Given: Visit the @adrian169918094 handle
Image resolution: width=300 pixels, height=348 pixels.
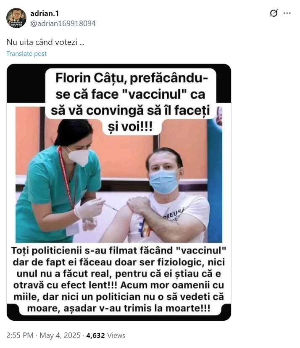Looking at the screenshot, I should 63,24.
